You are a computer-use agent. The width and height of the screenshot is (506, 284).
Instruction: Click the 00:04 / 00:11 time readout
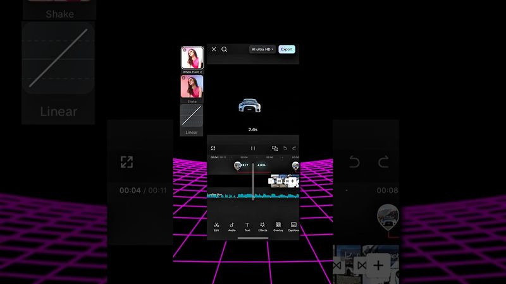click(218, 157)
